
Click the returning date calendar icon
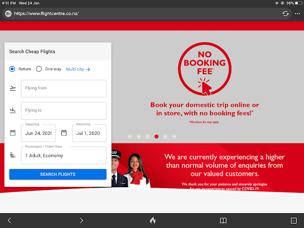click(64, 133)
